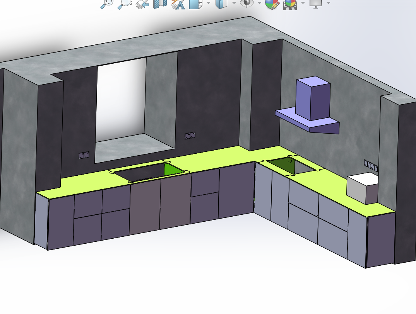Go back to the Previous View
This screenshot has width=416, height=314.
point(142,4)
